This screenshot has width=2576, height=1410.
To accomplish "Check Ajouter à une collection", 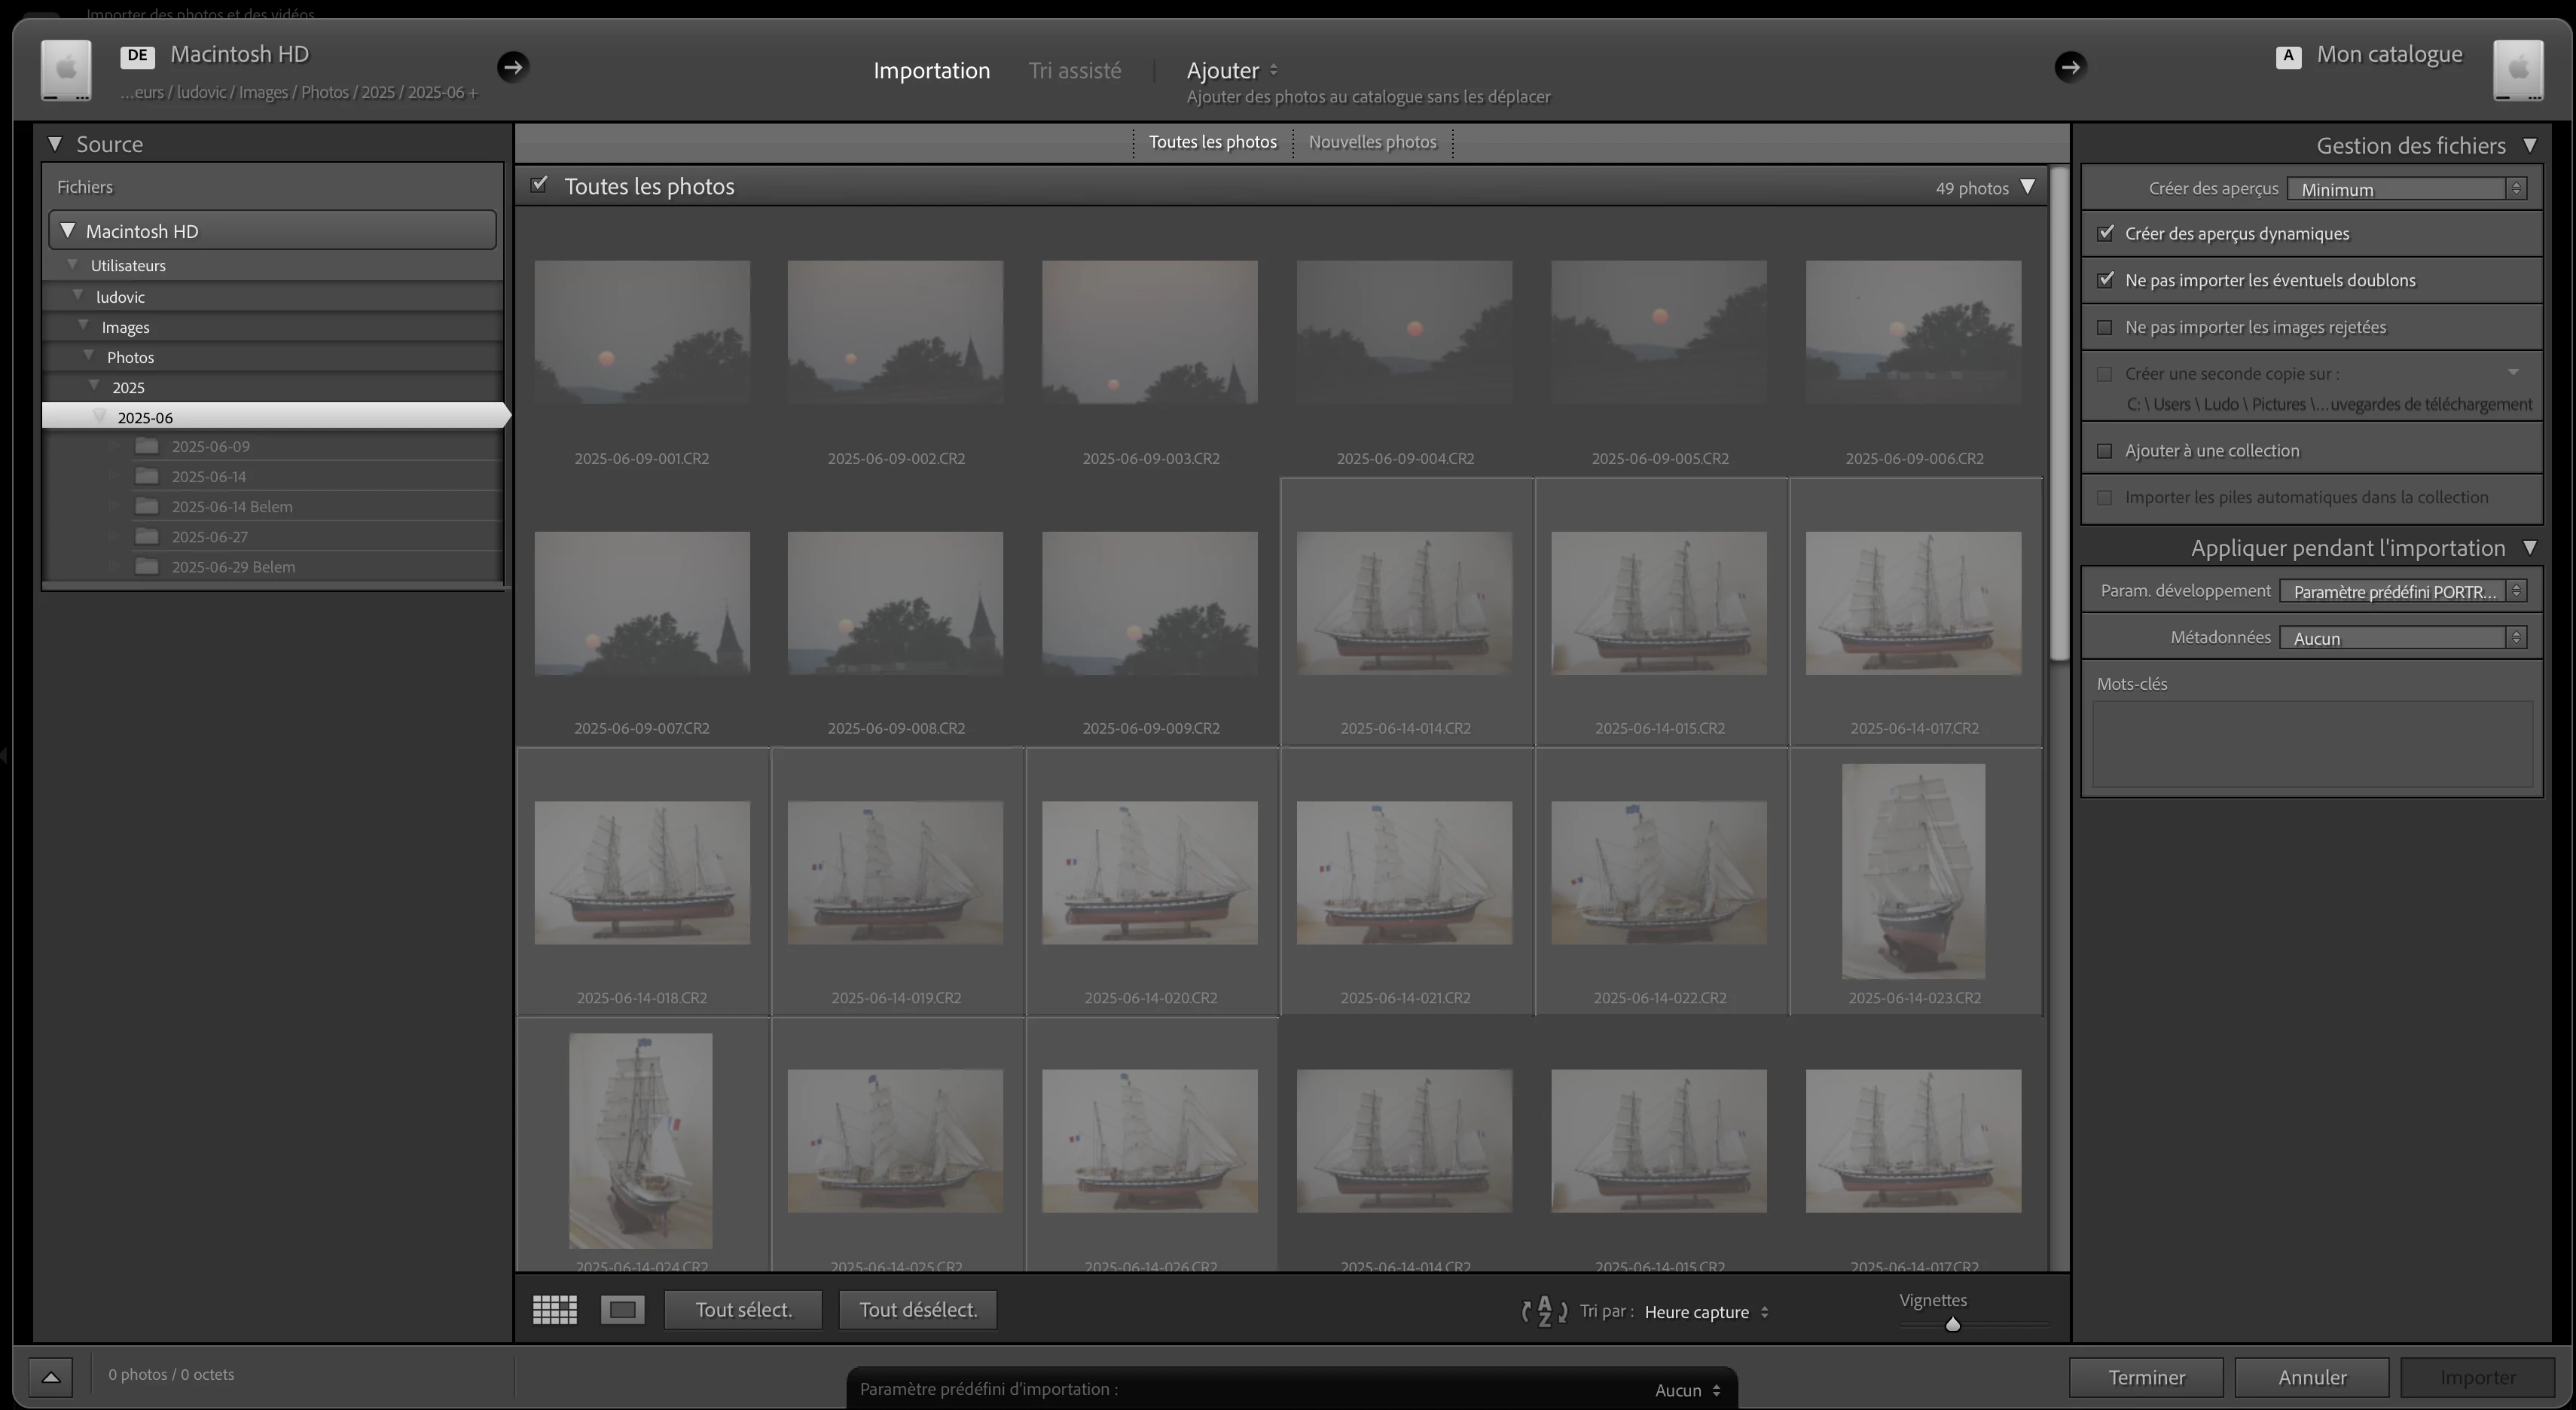I will (2105, 451).
